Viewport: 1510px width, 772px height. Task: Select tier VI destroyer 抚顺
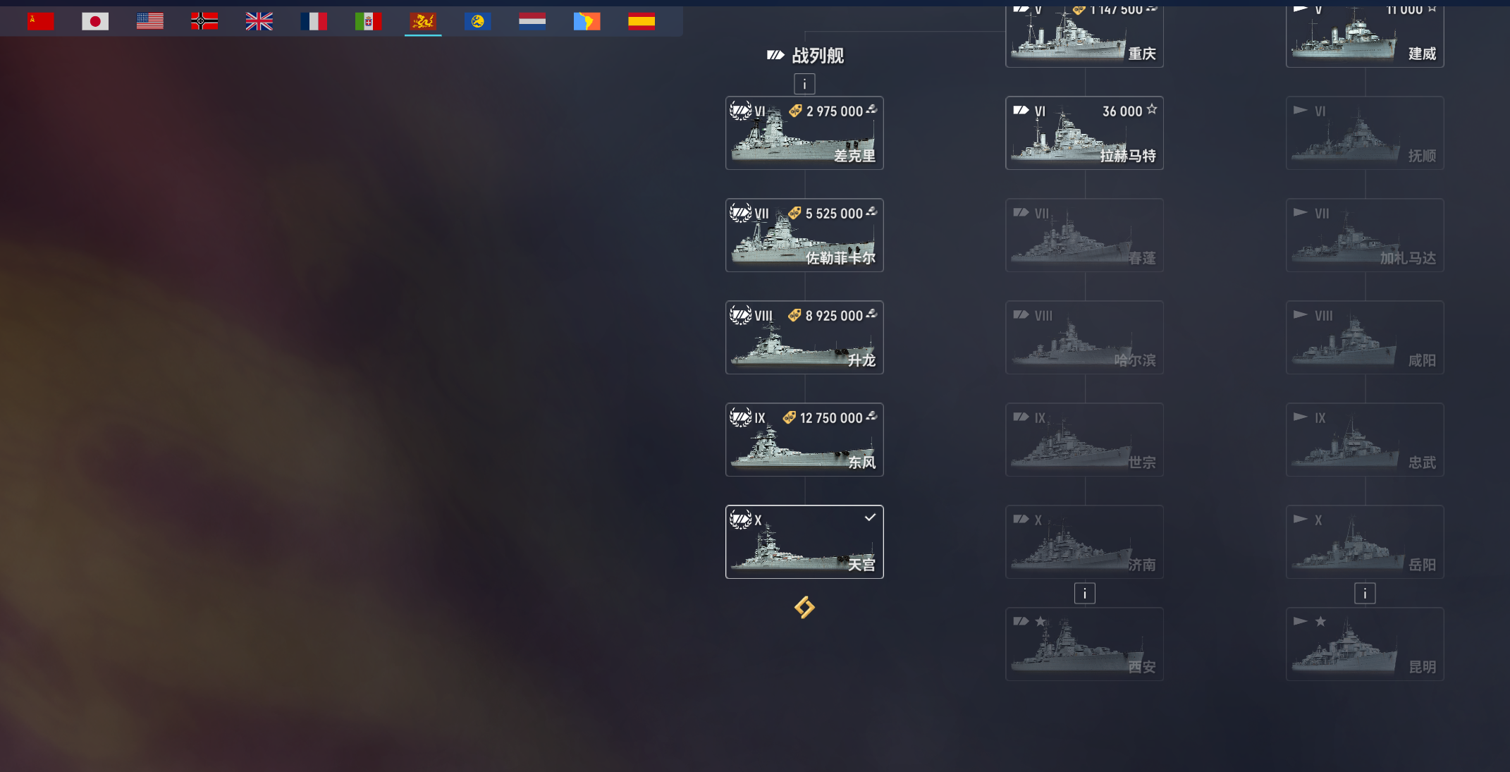click(x=1365, y=133)
